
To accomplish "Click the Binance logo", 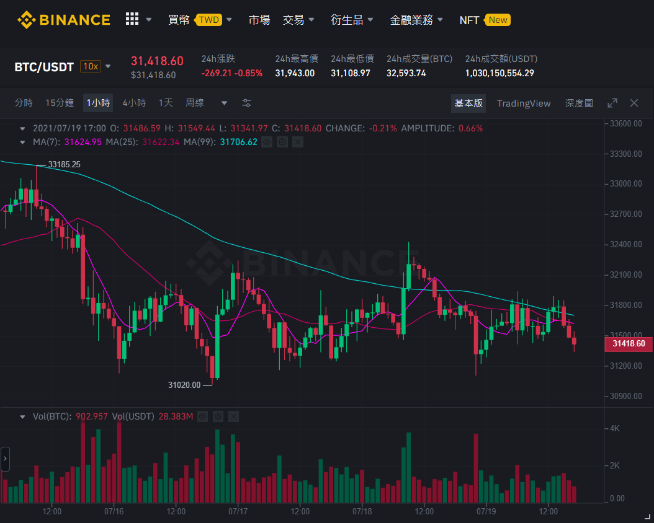I will (64, 20).
